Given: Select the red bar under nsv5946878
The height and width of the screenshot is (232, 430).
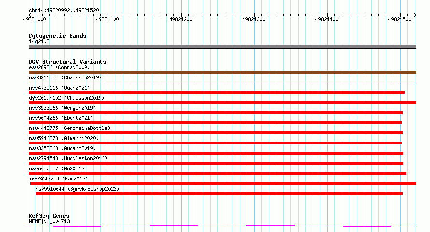Looking at the screenshot, I should tap(215, 143).
